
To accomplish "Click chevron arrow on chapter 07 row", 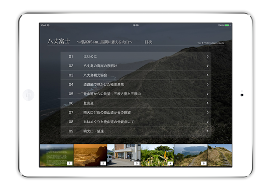I will tap(208, 112).
